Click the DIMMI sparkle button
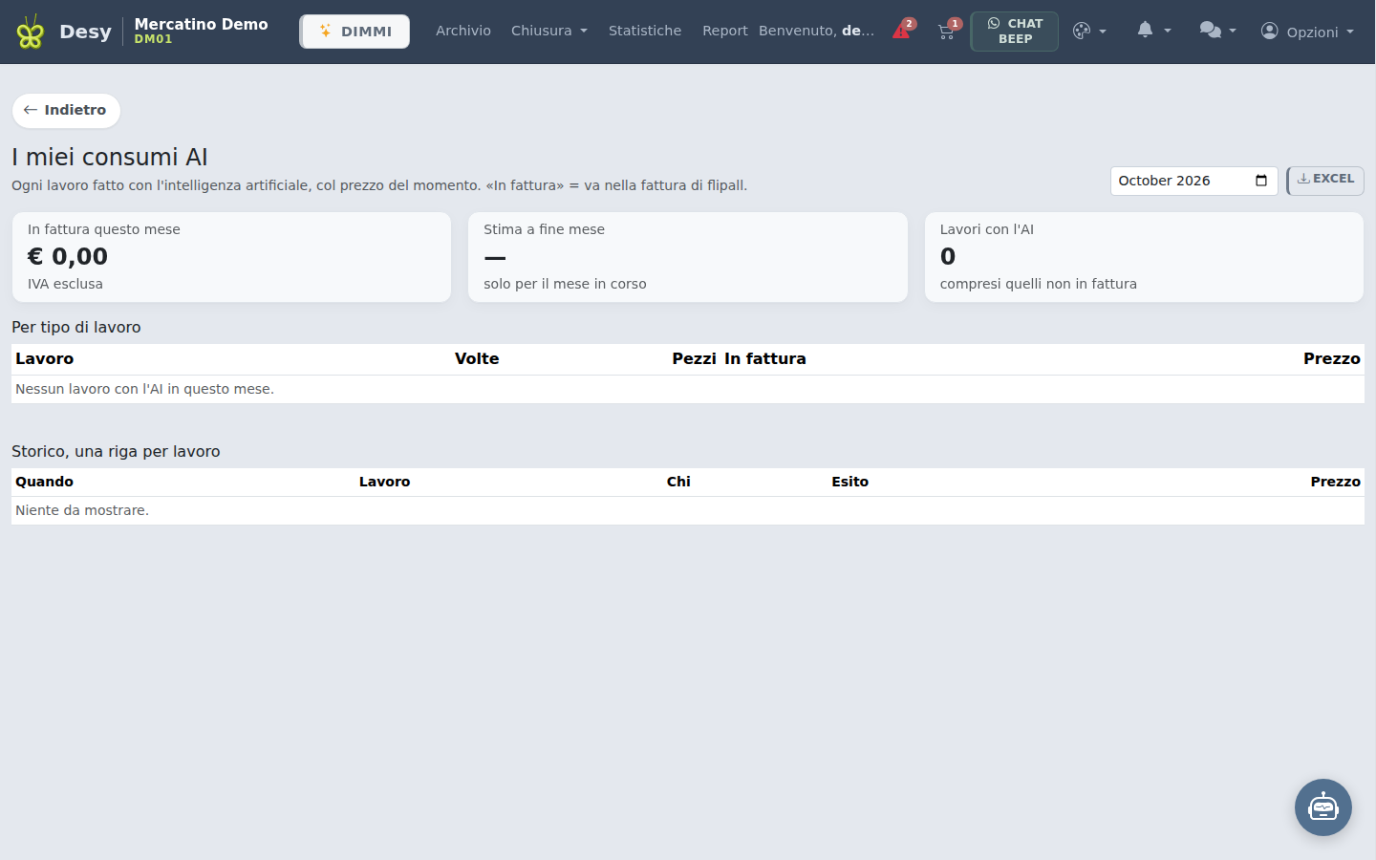 click(x=355, y=32)
